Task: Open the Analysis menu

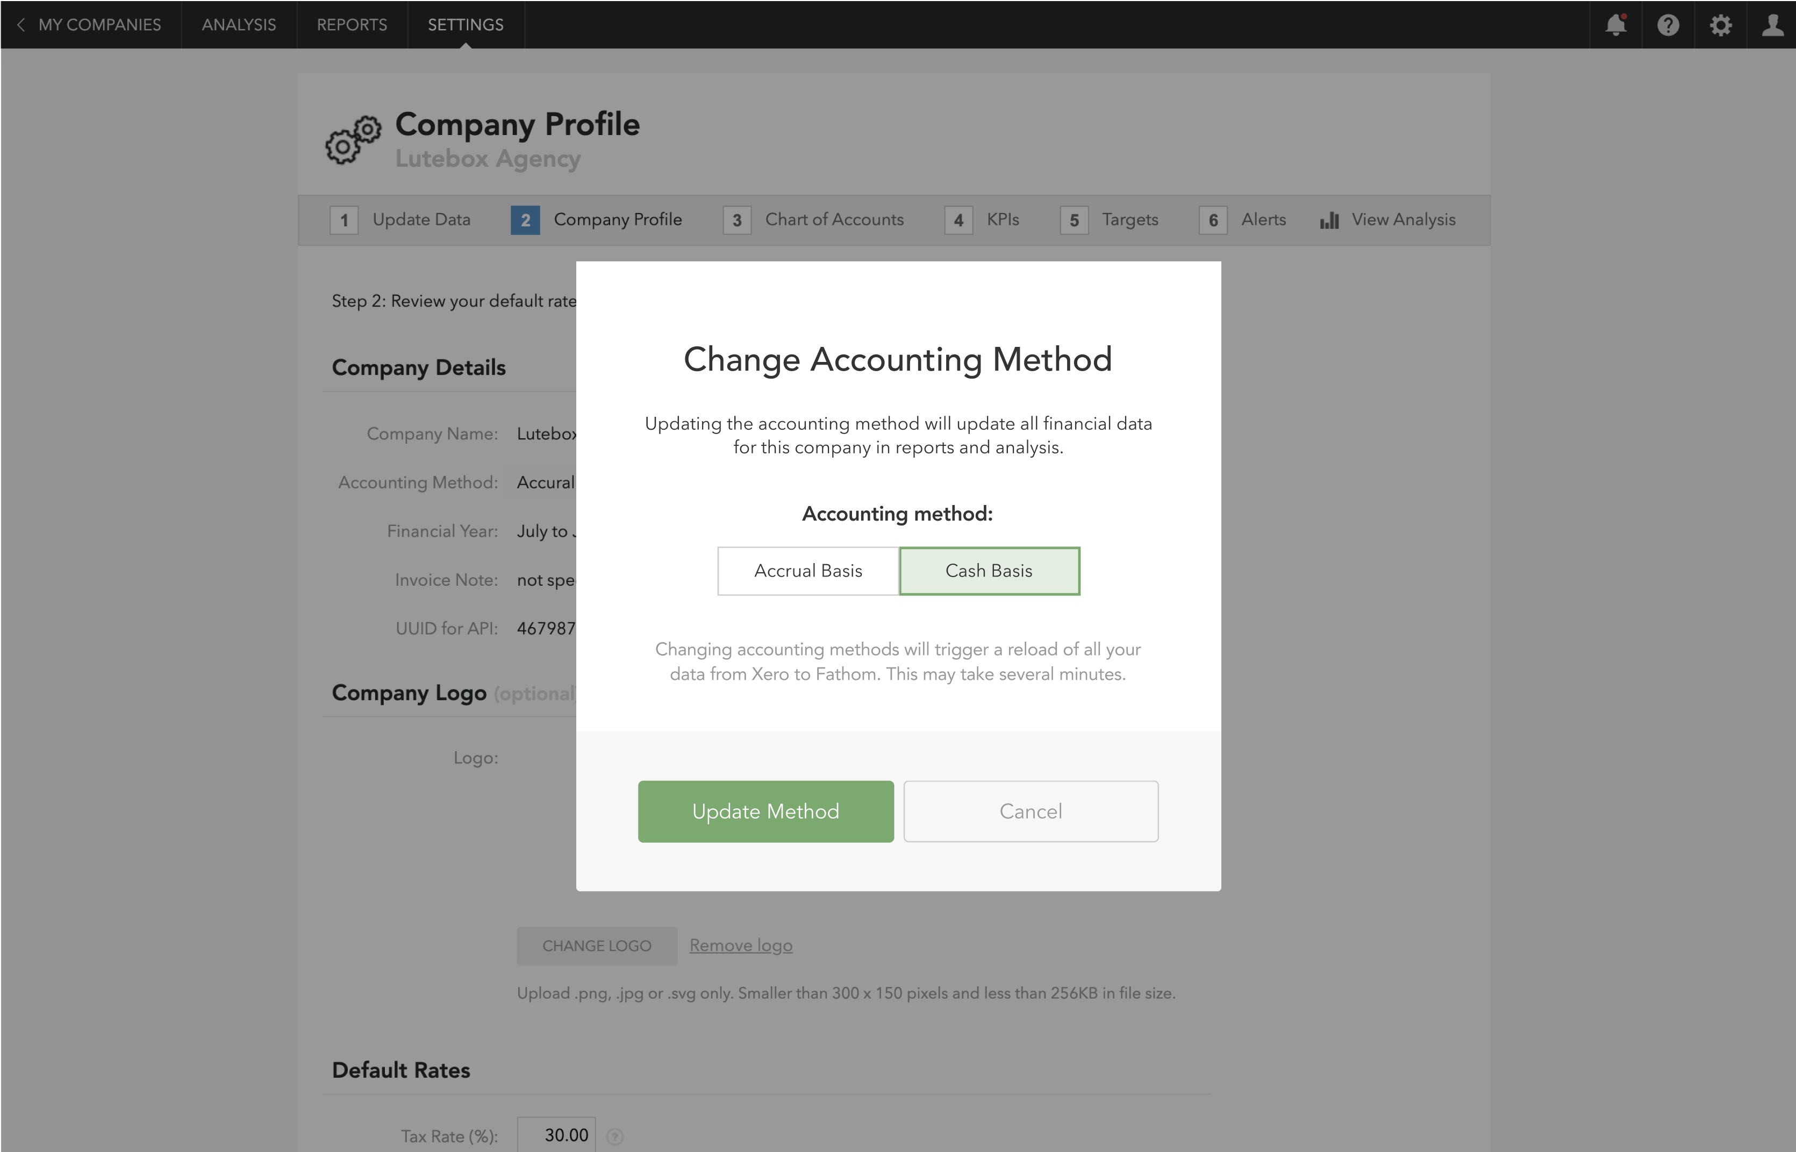Action: coord(239,25)
